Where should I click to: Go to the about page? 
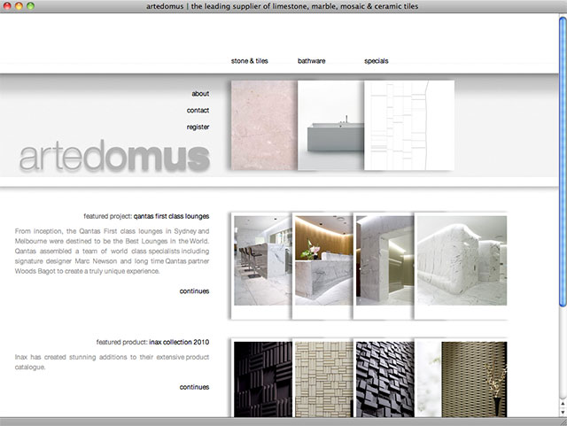(200, 94)
